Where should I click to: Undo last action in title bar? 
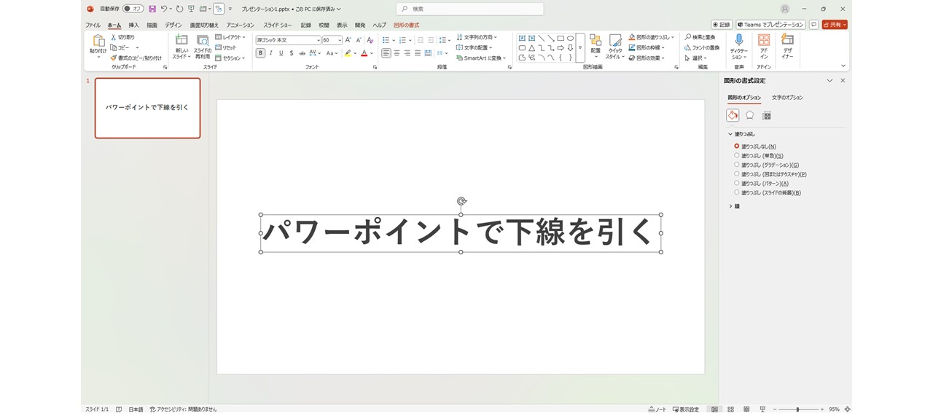coord(164,9)
